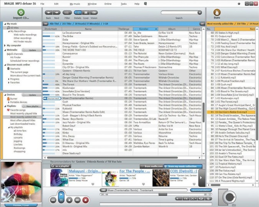The image size is (259, 207).
Task: Click the collapse double-arrow left of Alle Titel
Action: (x=46, y=24)
